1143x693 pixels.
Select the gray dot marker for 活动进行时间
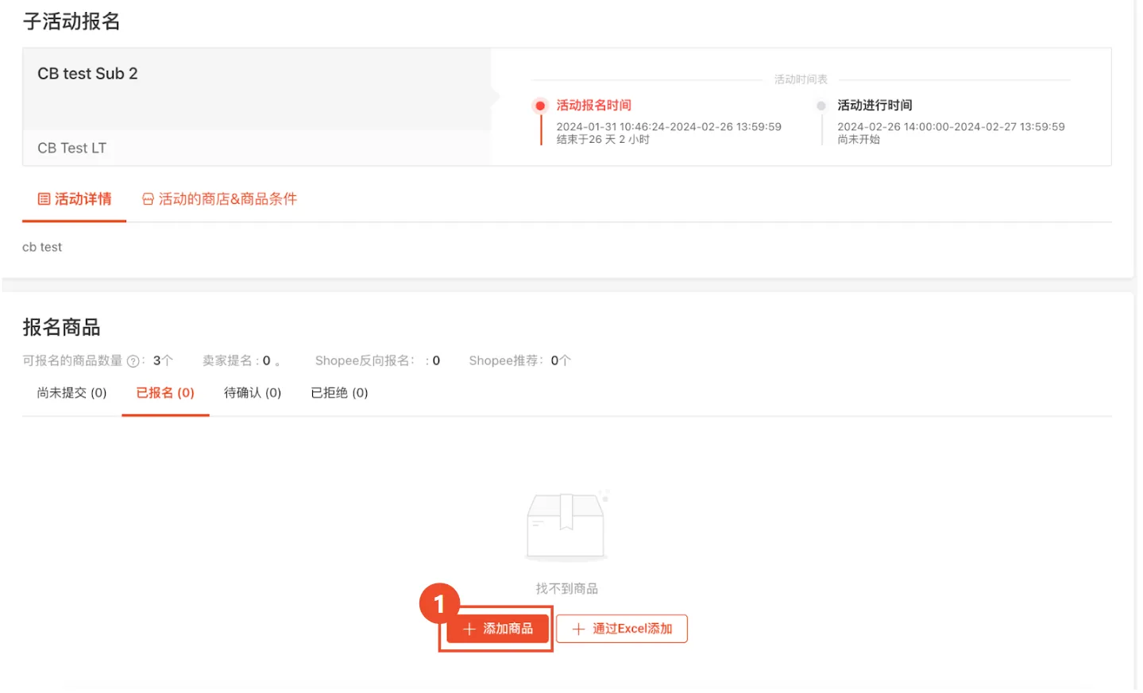821,105
